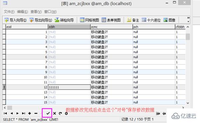The image size is (200, 123).
Task: Go to previous page arrow
Action: point(164,113)
